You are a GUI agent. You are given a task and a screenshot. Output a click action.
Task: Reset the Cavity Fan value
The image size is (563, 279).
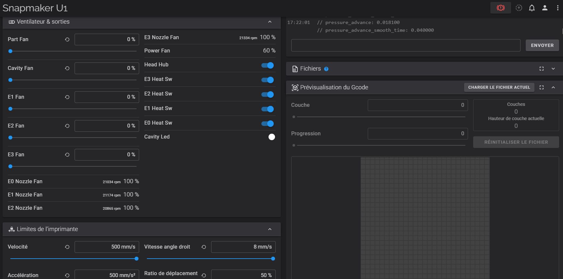[67, 68]
